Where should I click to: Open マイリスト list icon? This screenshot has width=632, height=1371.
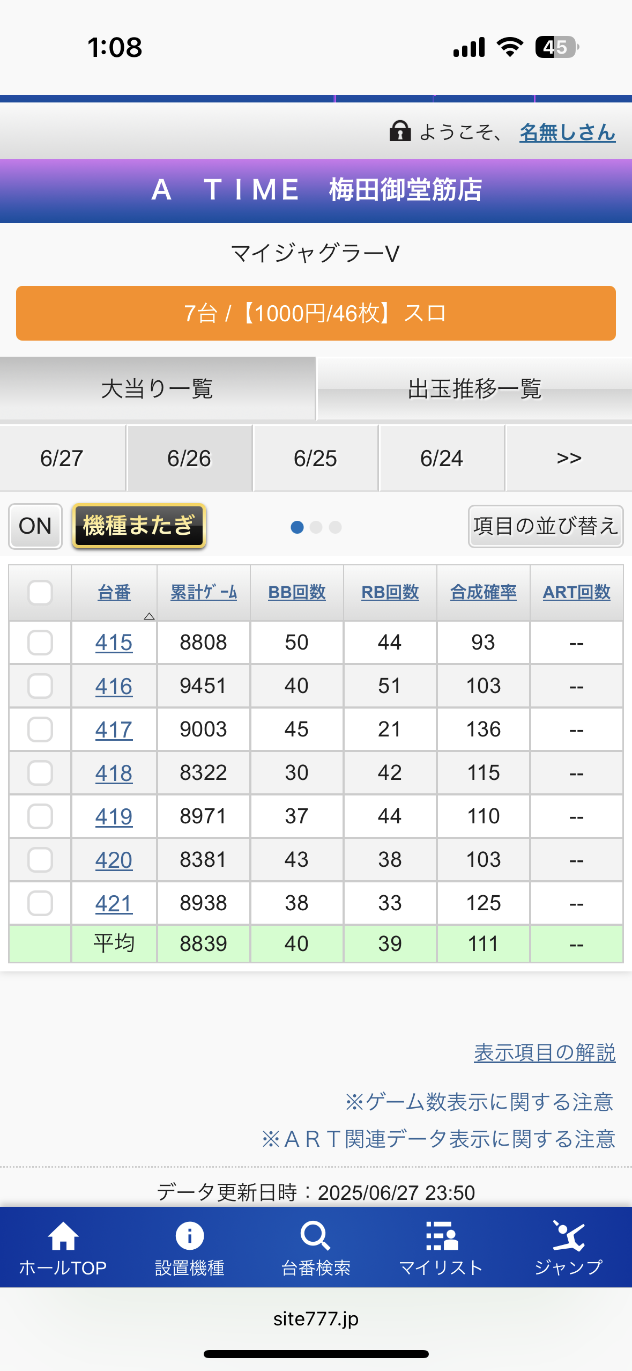coord(442,1235)
